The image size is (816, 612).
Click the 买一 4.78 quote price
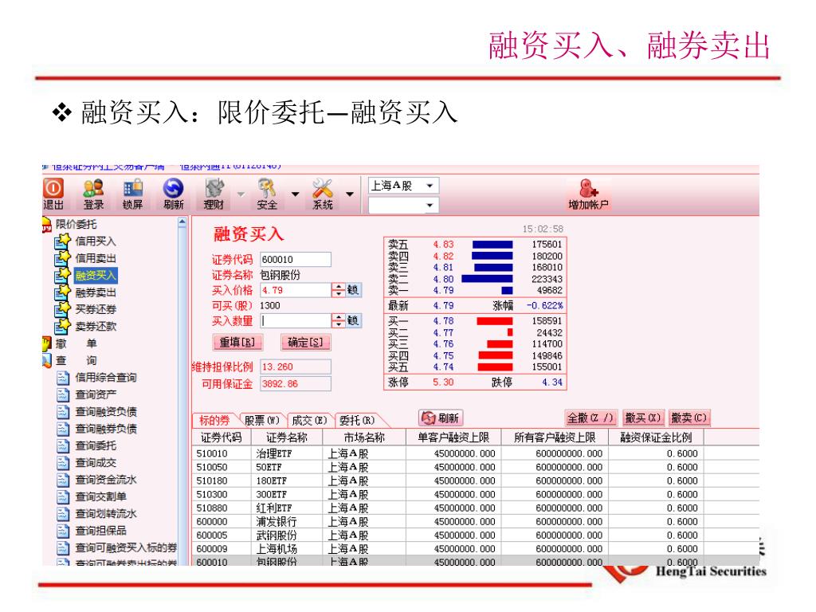point(443,321)
